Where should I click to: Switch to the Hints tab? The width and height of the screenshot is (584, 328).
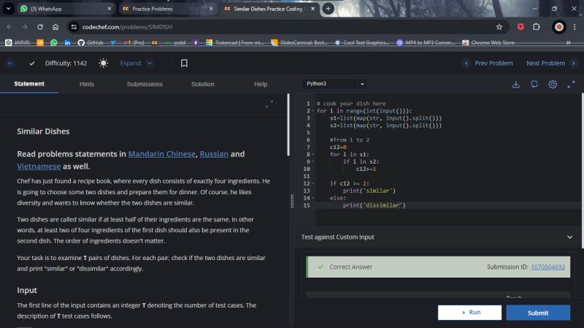click(86, 84)
